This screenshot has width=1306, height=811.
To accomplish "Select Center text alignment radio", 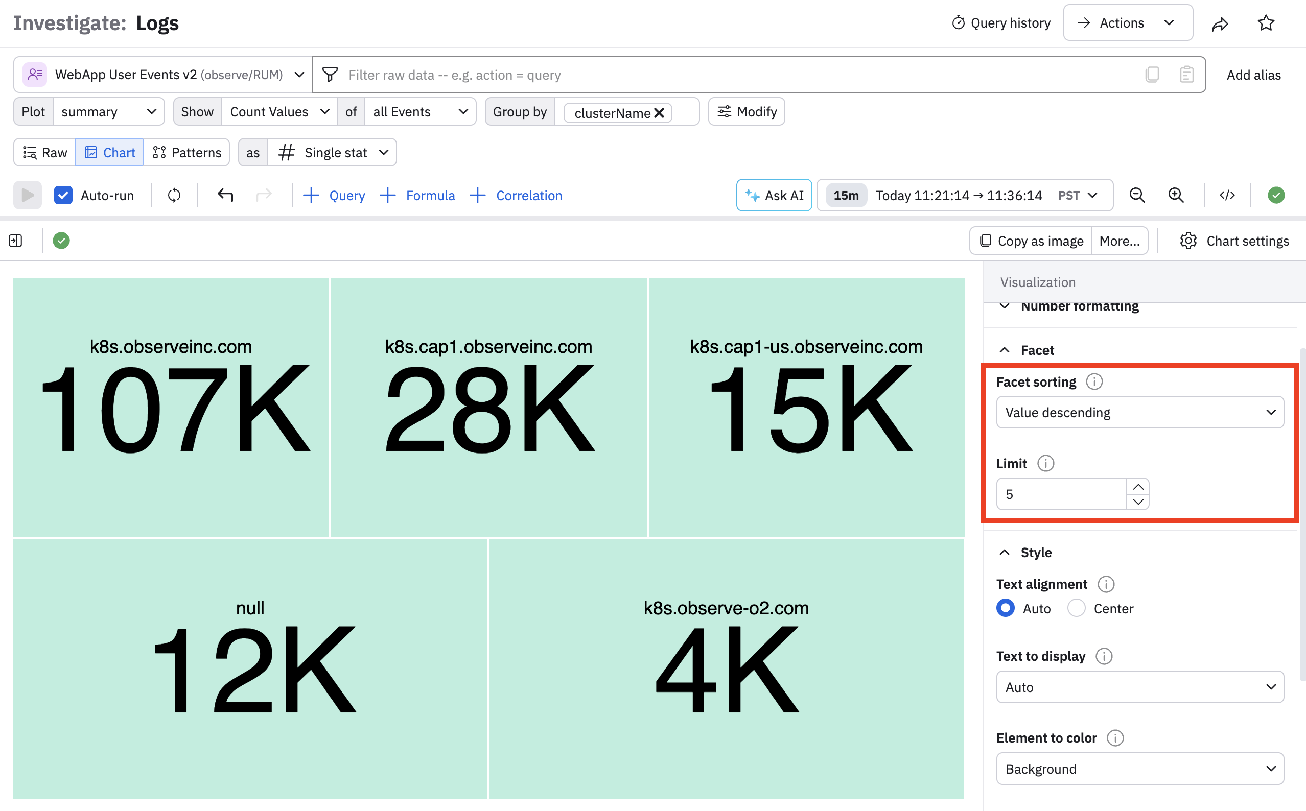I will click(x=1077, y=608).
